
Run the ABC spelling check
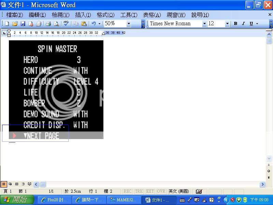point(66,23)
